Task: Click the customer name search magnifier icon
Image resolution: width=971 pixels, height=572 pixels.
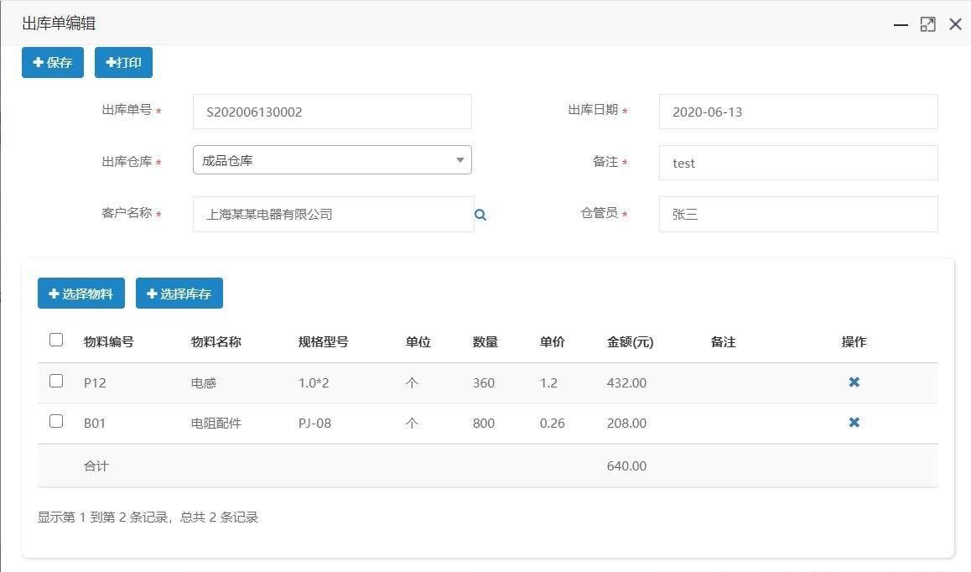Action: tap(480, 215)
